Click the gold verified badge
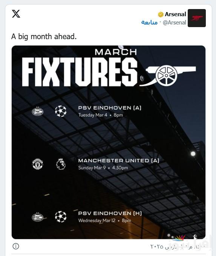 pos(161,14)
